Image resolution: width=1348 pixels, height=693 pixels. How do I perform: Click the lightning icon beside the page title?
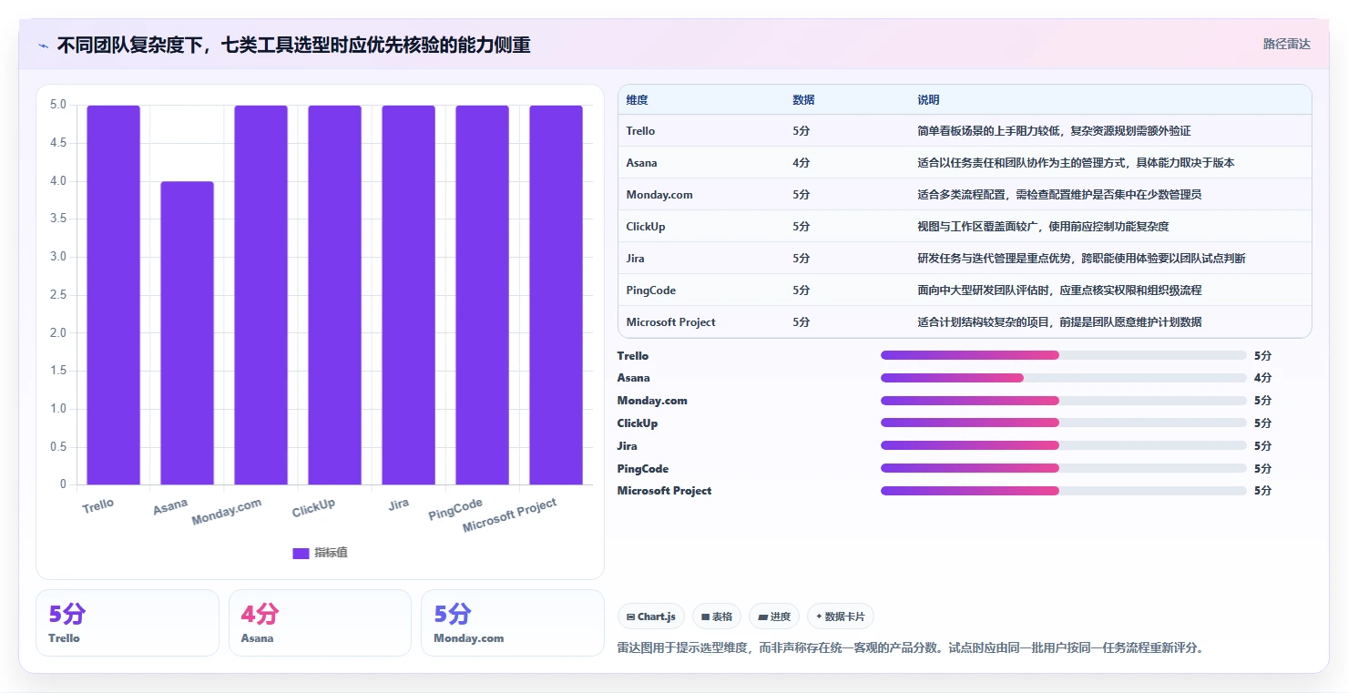click(x=44, y=45)
